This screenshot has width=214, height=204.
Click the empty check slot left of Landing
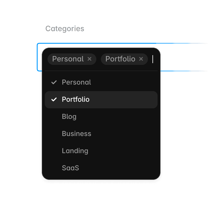point(54,151)
